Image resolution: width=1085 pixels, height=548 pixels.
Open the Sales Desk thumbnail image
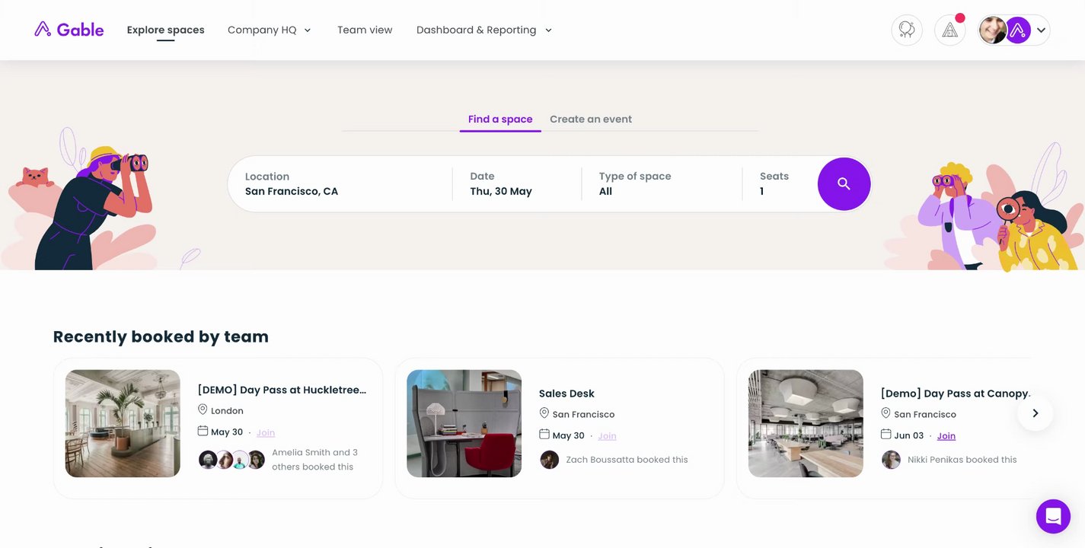coord(464,423)
